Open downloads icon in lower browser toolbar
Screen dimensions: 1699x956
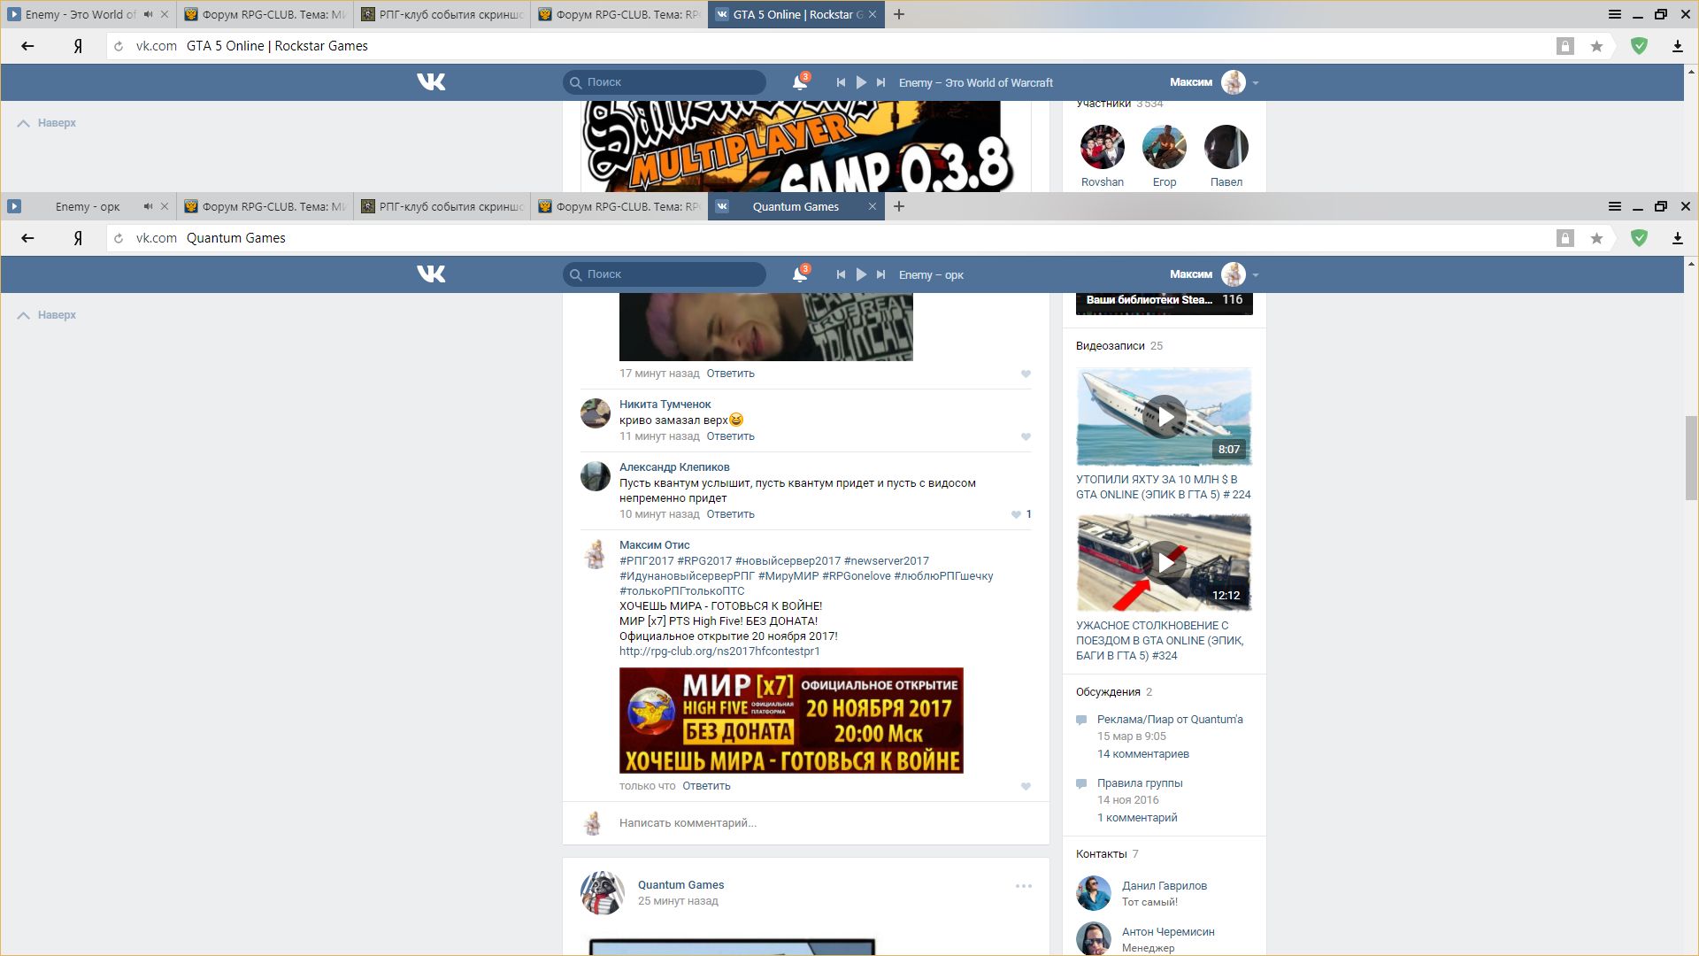click(1677, 238)
